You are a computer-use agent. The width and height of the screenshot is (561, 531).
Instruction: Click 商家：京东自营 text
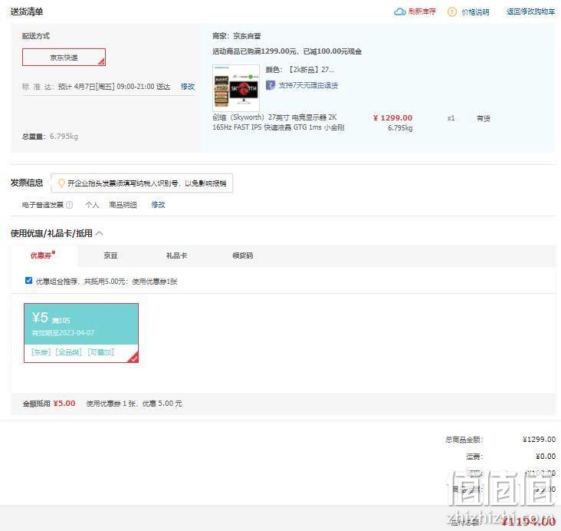pos(237,36)
